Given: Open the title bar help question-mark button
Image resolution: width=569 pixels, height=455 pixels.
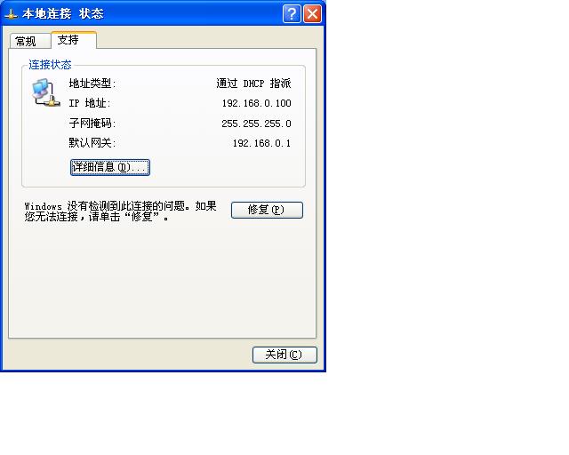Looking at the screenshot, I should pyautogui.click(x=292, y=14).
